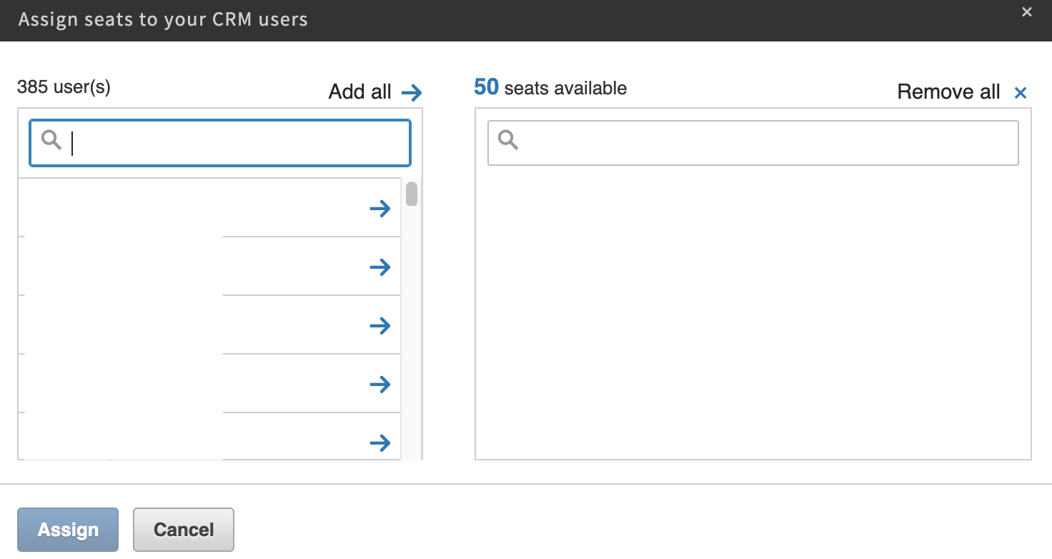Add the second listed user with its arrow
The width and height of the screenshot is (1052, 559).
[x=380, y=267]
